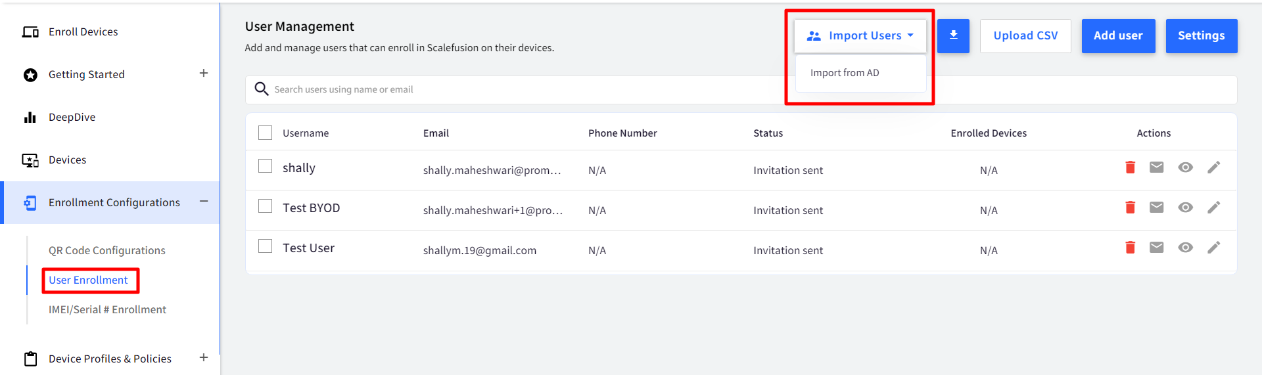Open the Import Users dropdown
The image size is (1262, 375).
(x=860, y=35)
